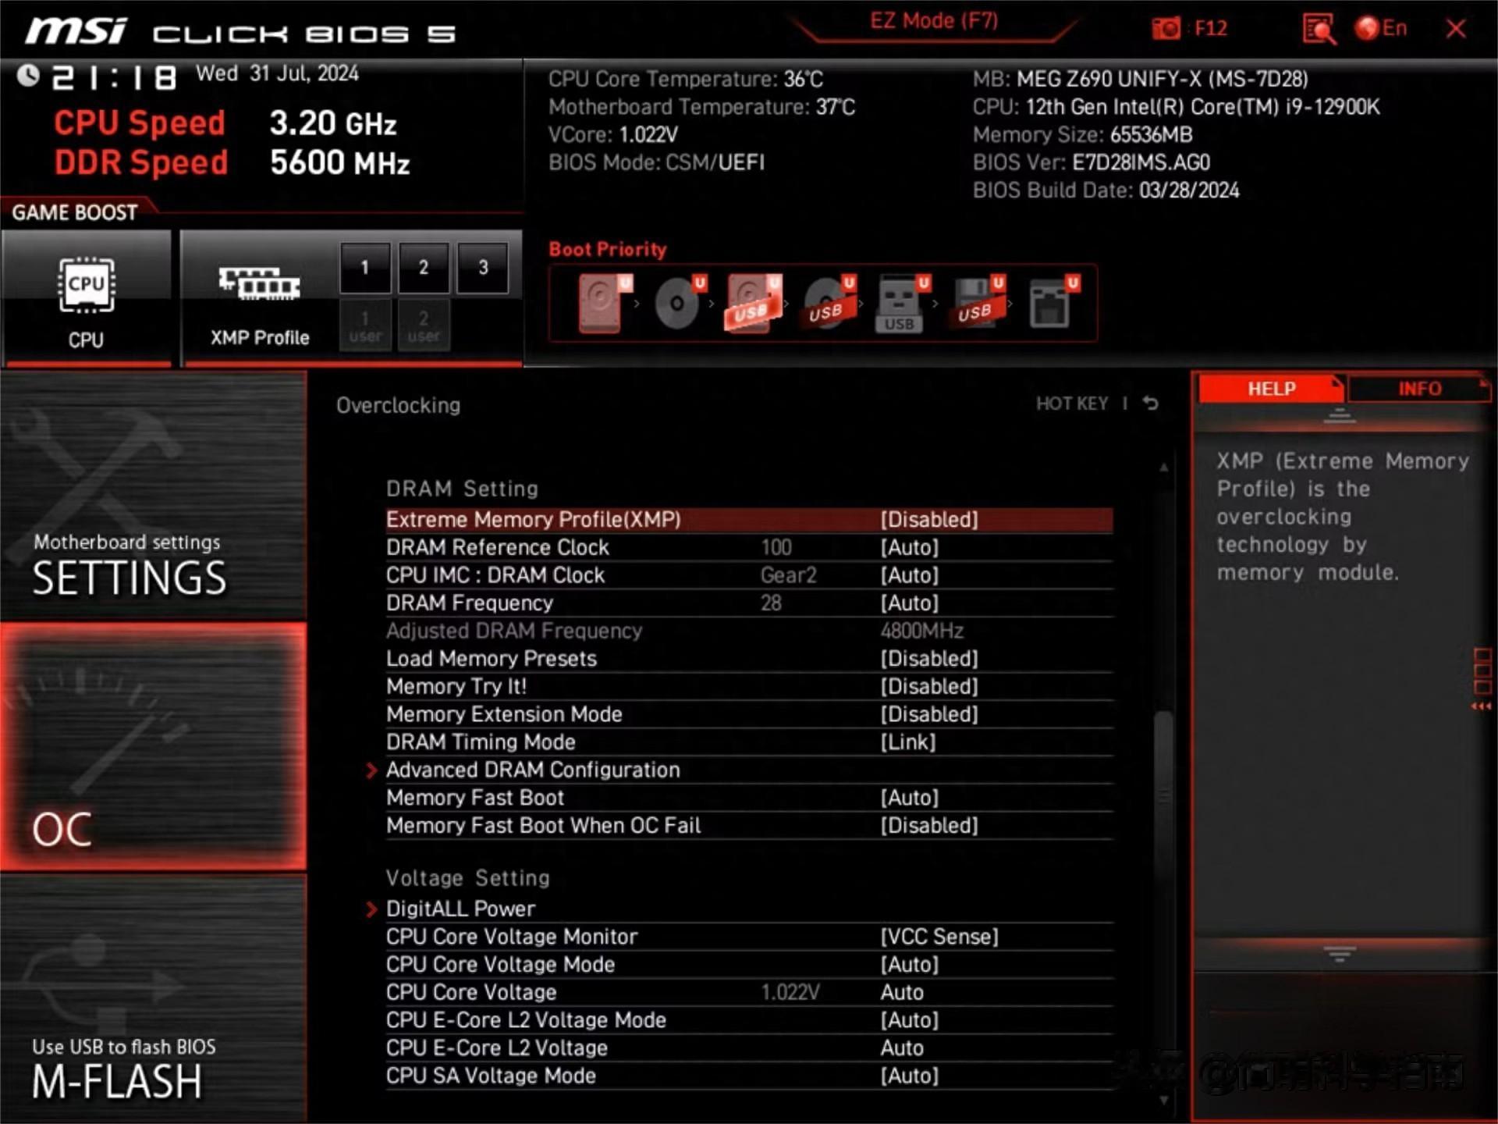Open CPU Core Voltage Monitor option

pyautogui.click(x=749, y=937)
